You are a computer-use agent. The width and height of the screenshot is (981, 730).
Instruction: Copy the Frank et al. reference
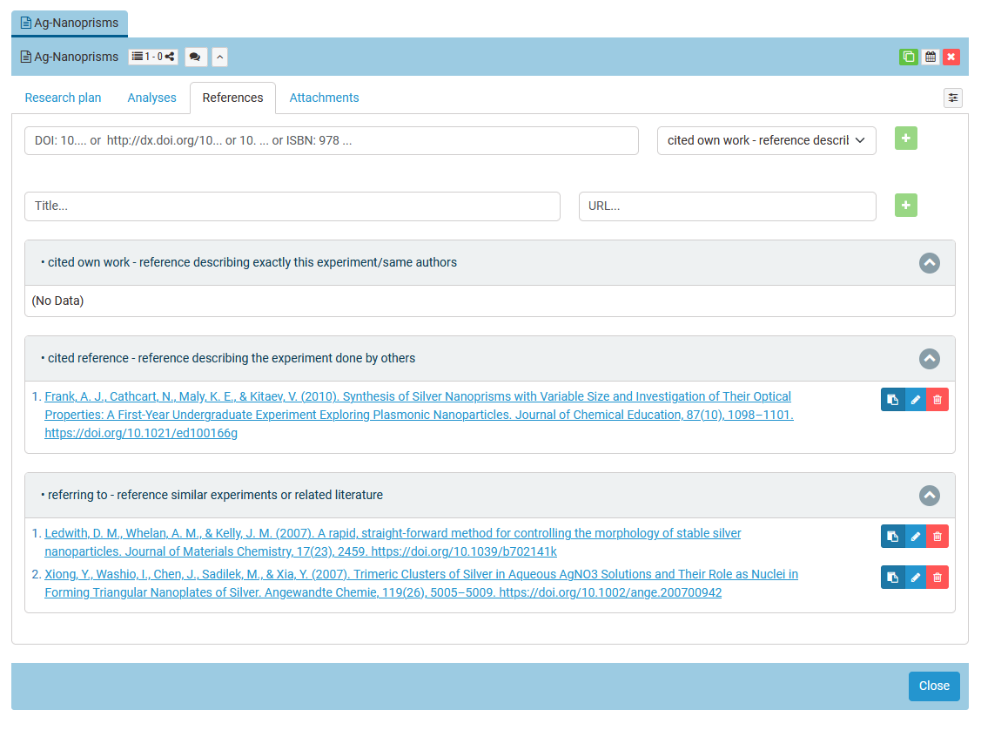coord(892,400)
